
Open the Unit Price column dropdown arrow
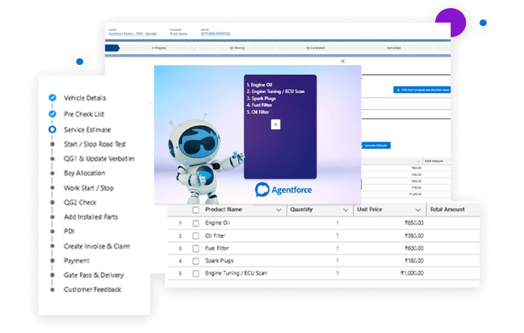418,210
